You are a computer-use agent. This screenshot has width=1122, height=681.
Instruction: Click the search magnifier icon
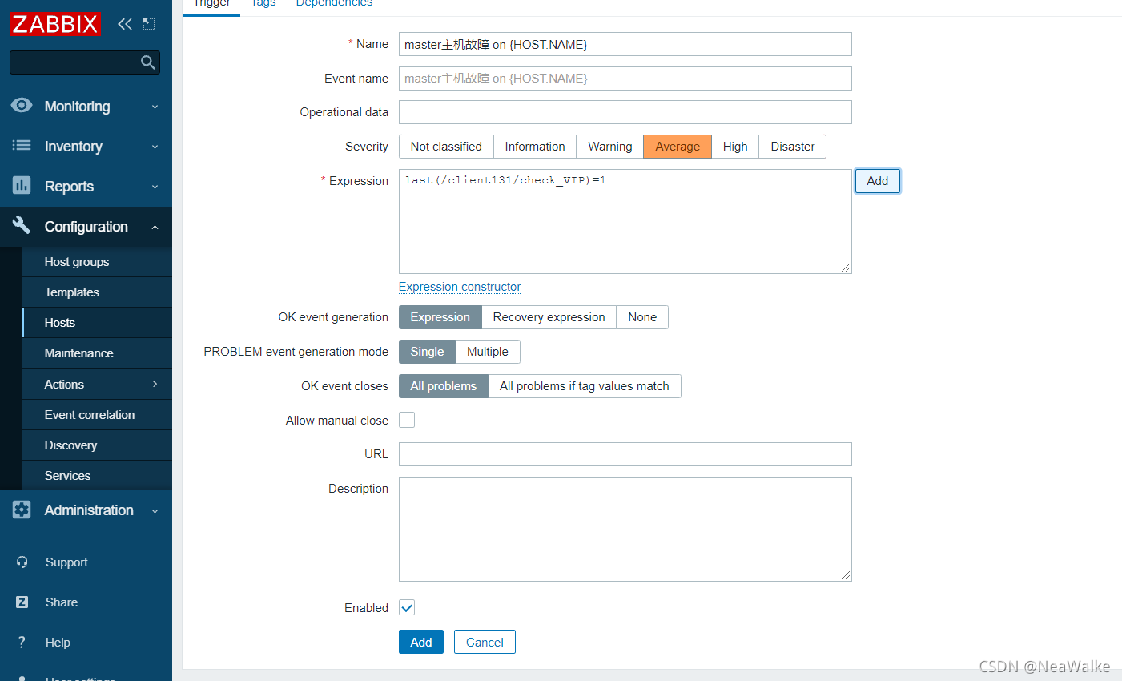(147, 62)
